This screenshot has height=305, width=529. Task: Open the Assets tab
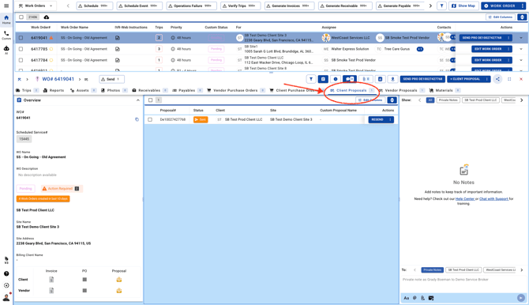pyautogui.click(x=83, y=90)
